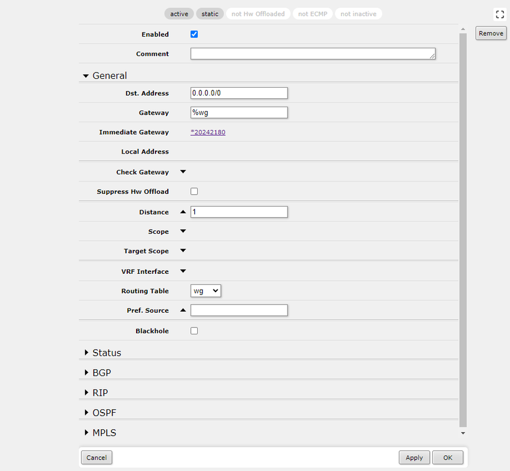The height and width of the screenshot is (471, 510).
Task: Click the vertical scrollbar thumb
Action: tap(463, 230)
